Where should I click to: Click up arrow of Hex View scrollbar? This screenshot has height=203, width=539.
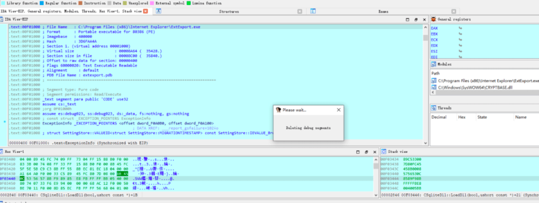point(376,159)
